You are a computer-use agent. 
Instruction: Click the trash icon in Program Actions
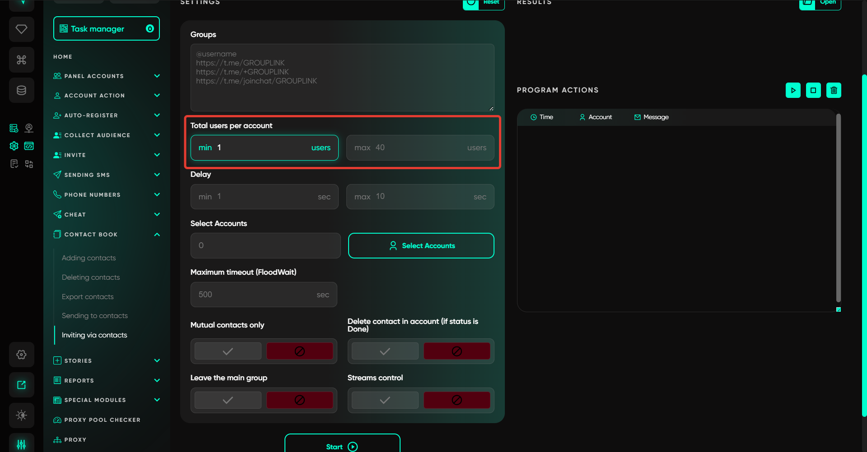[x=834, y=90]
